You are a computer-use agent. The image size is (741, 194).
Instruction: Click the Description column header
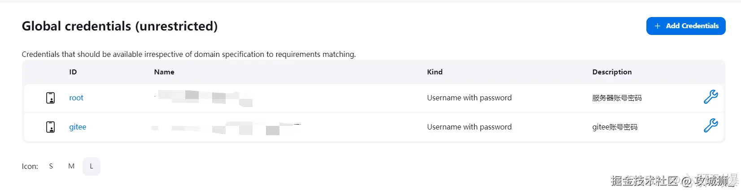pyautogui.click(x=612, y=72)
